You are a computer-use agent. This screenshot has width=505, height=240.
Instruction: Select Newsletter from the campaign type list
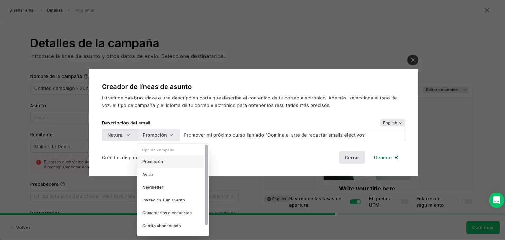[170, 187]
